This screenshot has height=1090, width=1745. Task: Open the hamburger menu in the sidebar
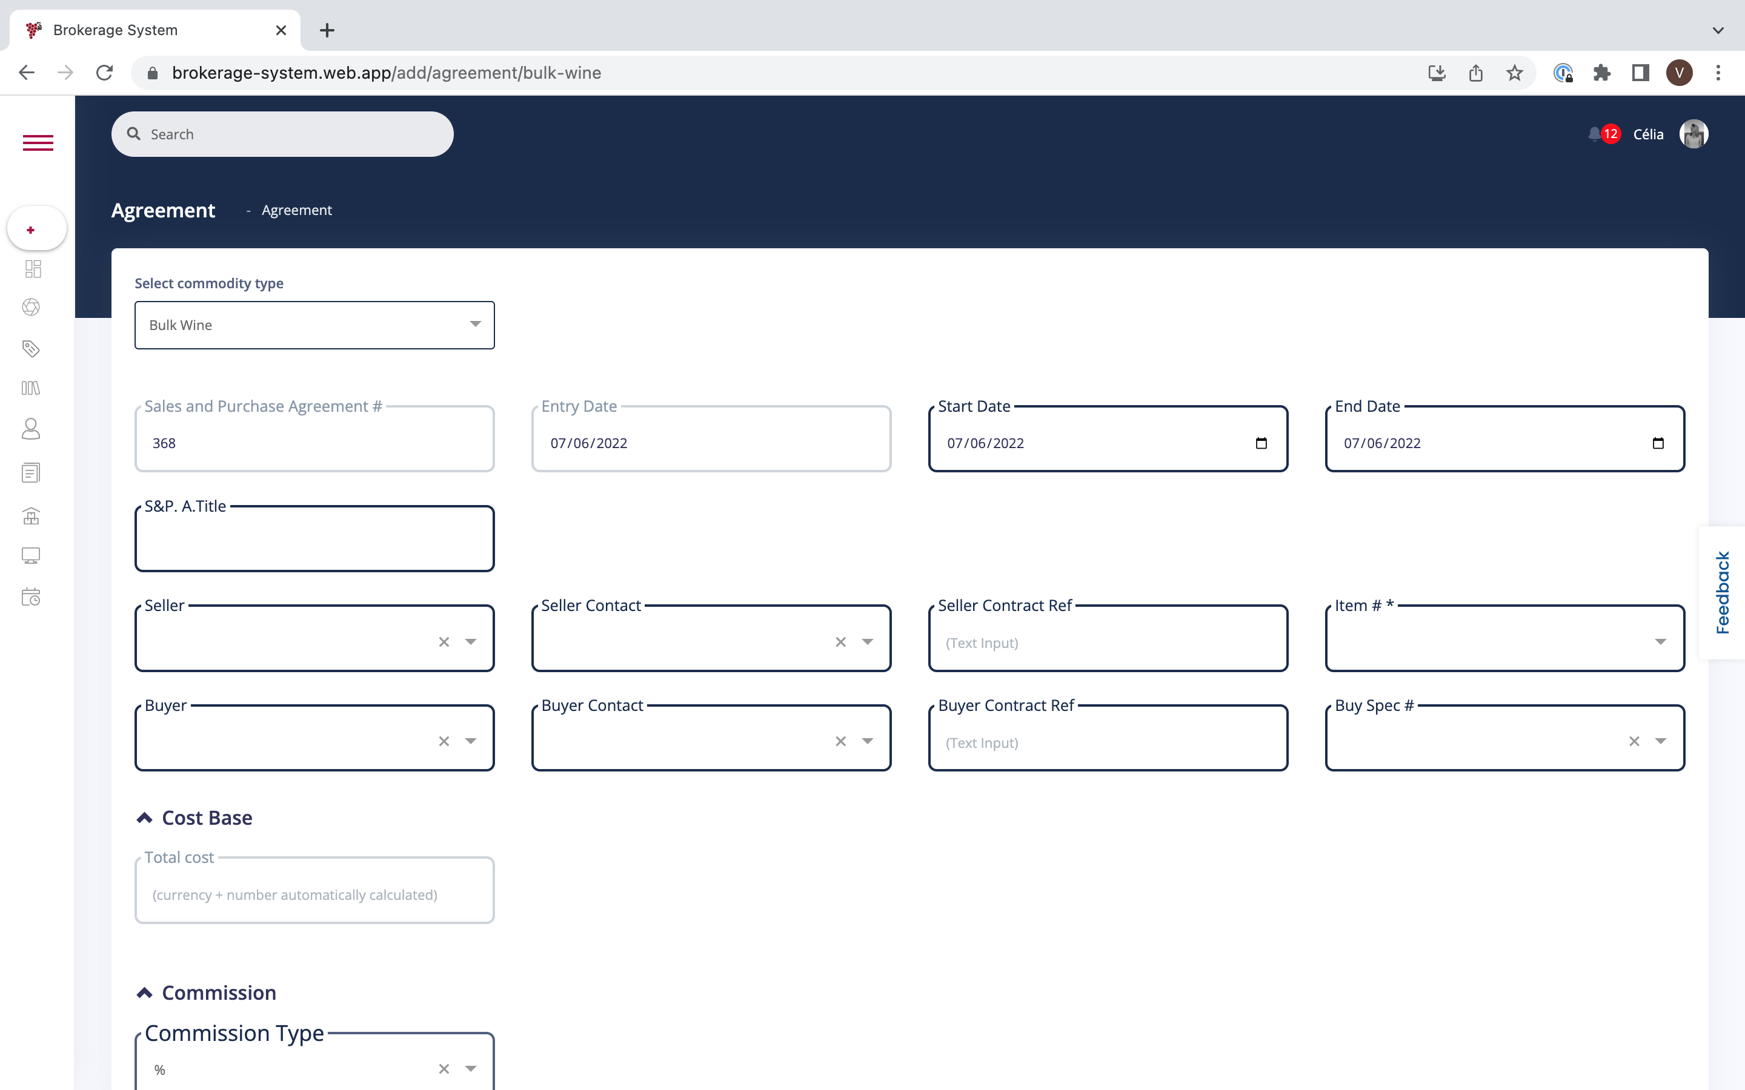[x=38, y=143]
